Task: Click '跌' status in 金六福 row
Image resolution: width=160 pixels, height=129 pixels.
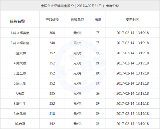Action: pos(98,53)
